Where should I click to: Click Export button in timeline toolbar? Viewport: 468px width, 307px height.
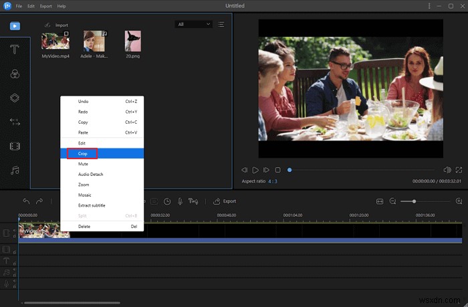[225, 201]
